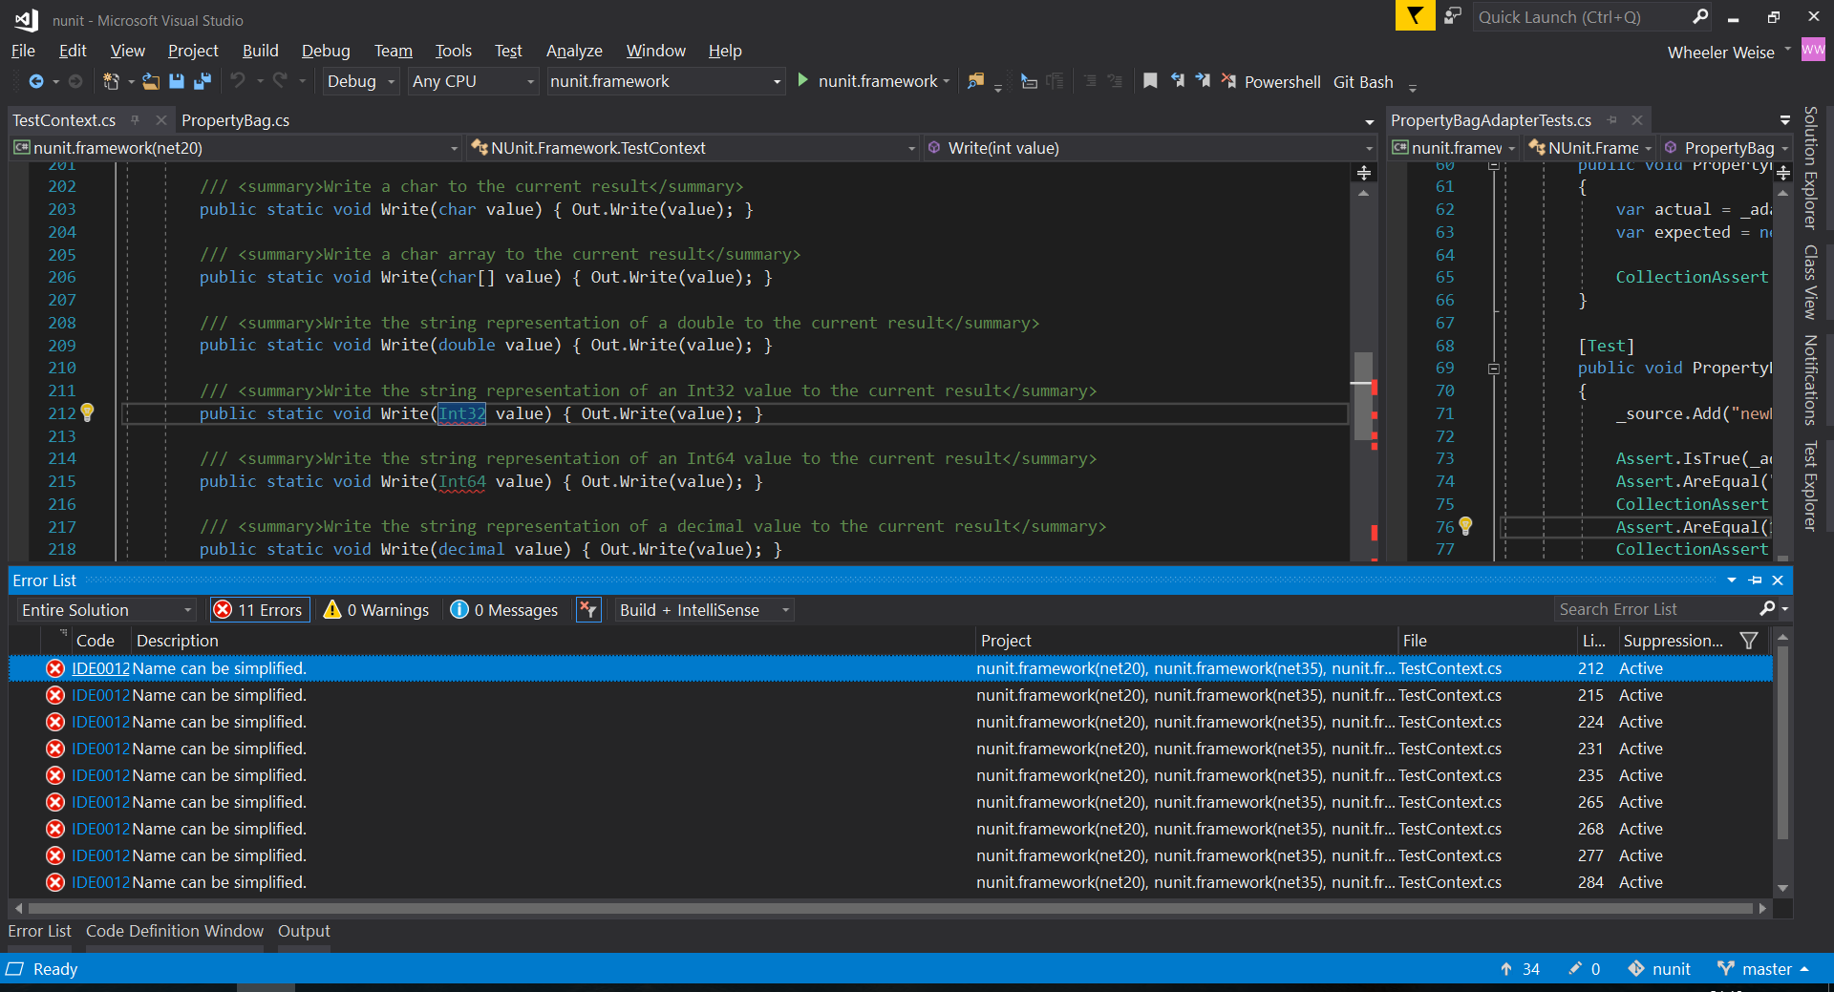
Task: Clear the error list filters icon
Action: point(588,609)
